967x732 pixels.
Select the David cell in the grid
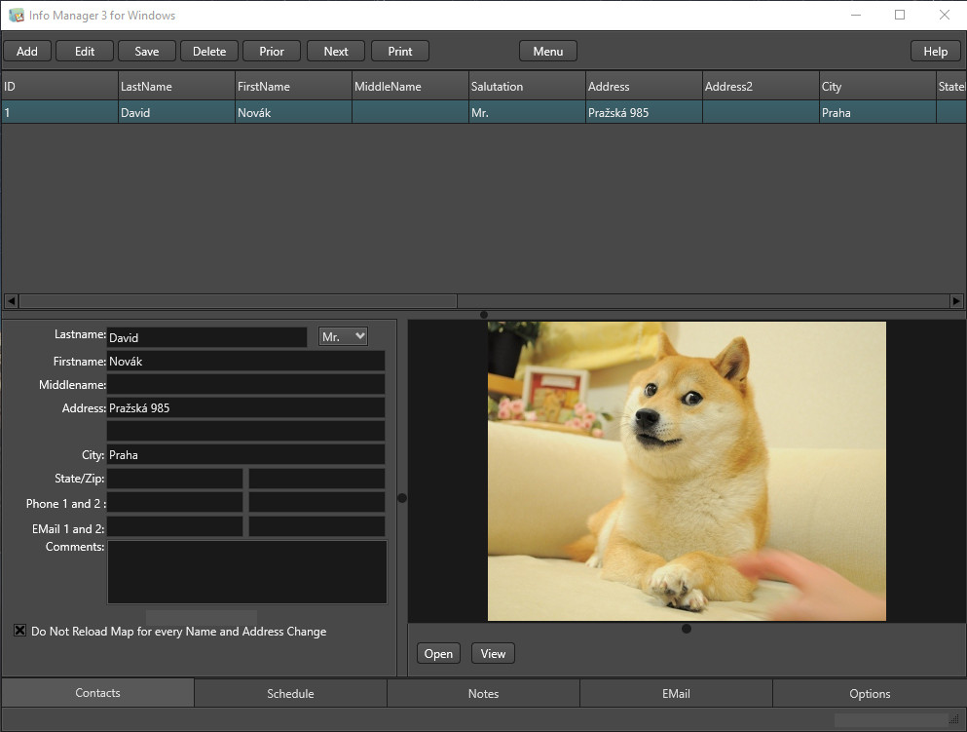[176, 112]
